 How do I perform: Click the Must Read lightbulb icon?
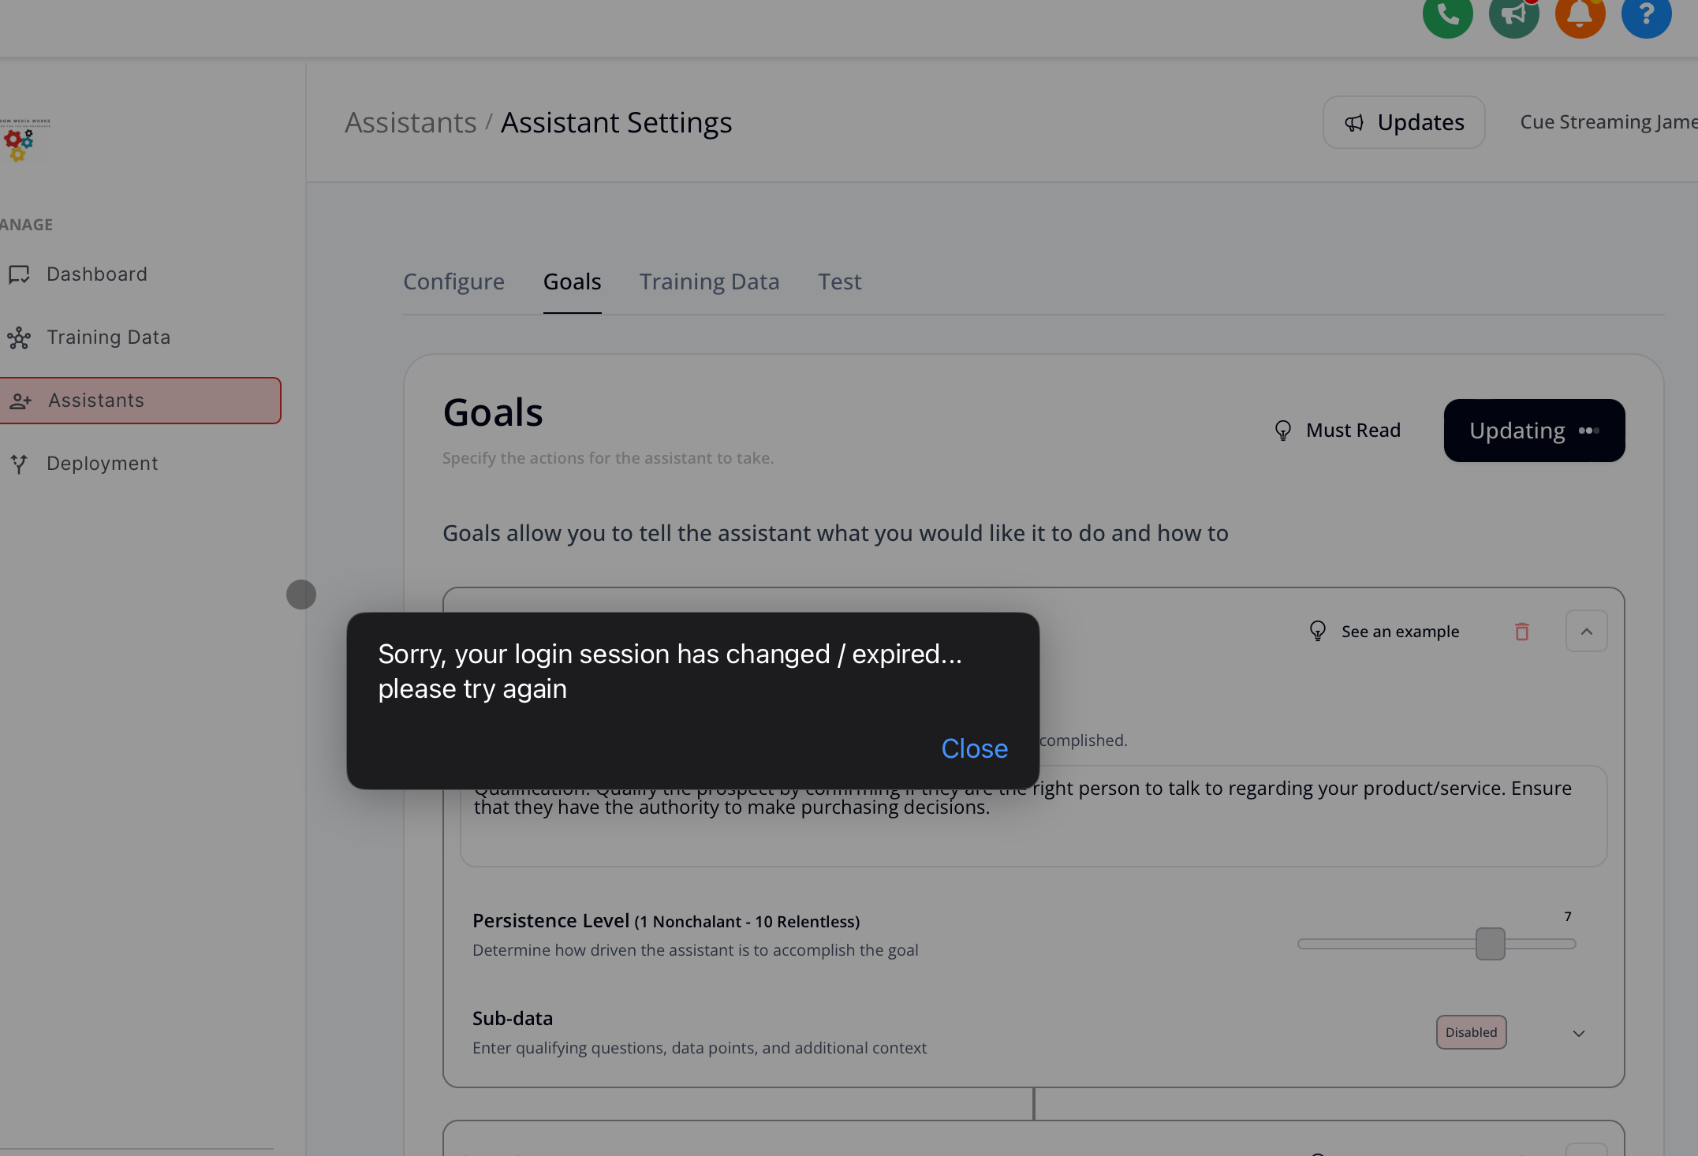(1283, 430)
